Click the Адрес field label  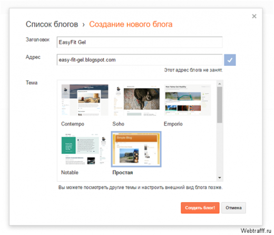(x=33, y=57)
